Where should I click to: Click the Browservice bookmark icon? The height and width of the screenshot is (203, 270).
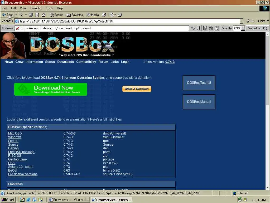point(198,28)
